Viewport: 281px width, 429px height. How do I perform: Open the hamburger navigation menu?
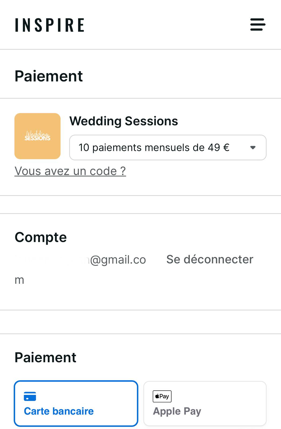coord(258,25)
